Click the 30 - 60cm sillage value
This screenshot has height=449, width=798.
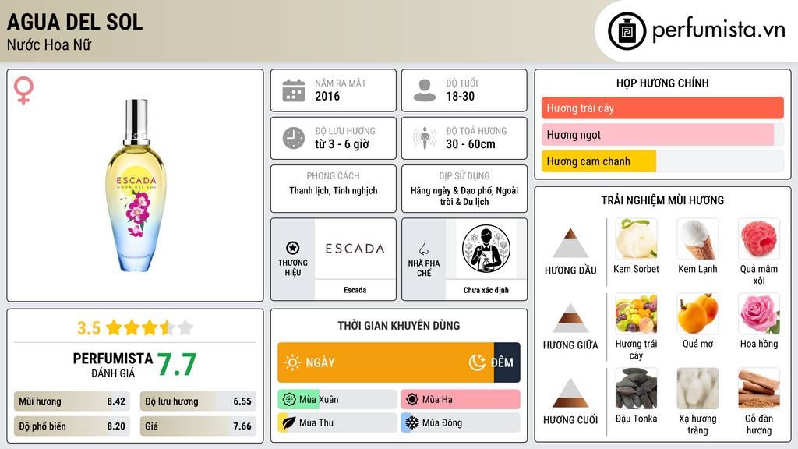coord(470,144)
